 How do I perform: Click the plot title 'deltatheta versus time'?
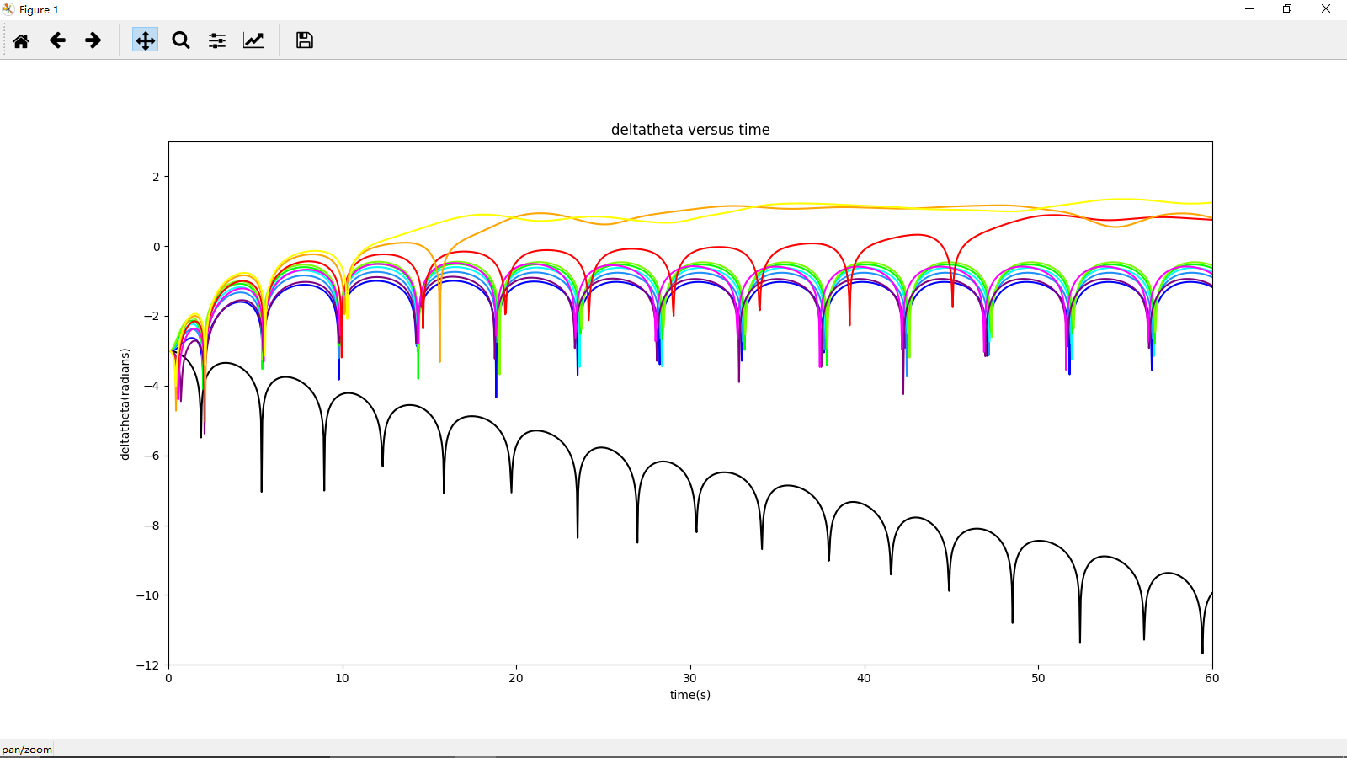click(690, 130)
